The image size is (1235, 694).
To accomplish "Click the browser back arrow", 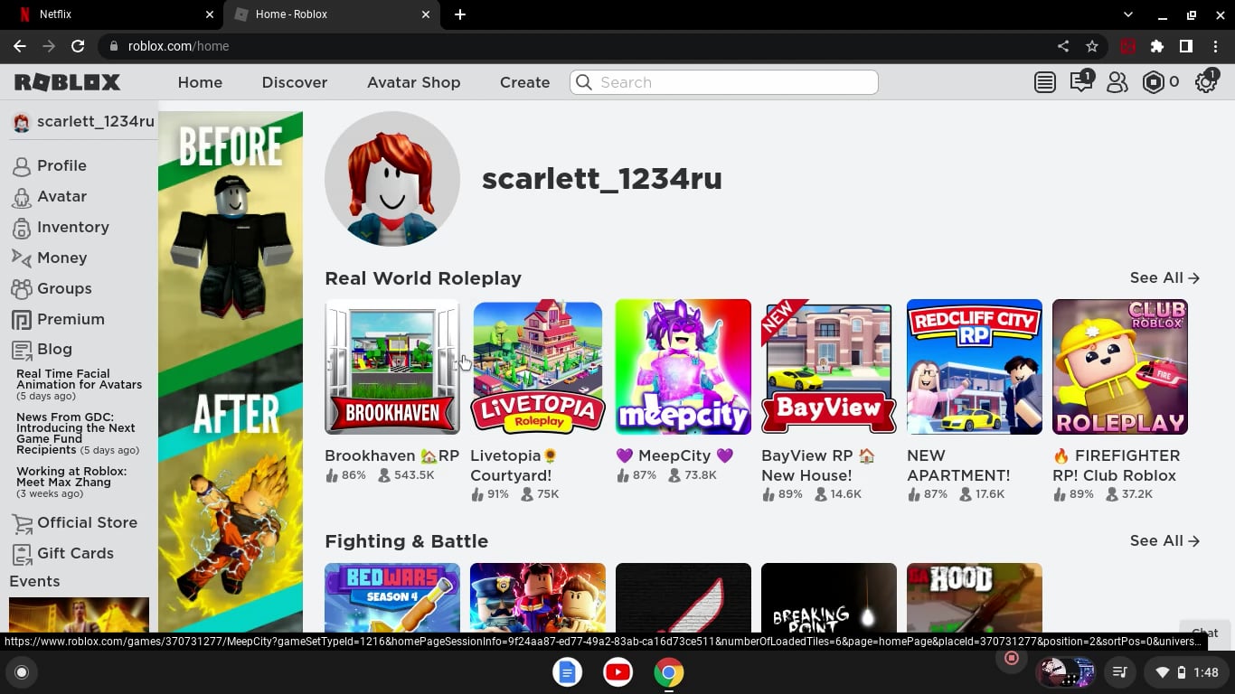I will tap(20, 46).
